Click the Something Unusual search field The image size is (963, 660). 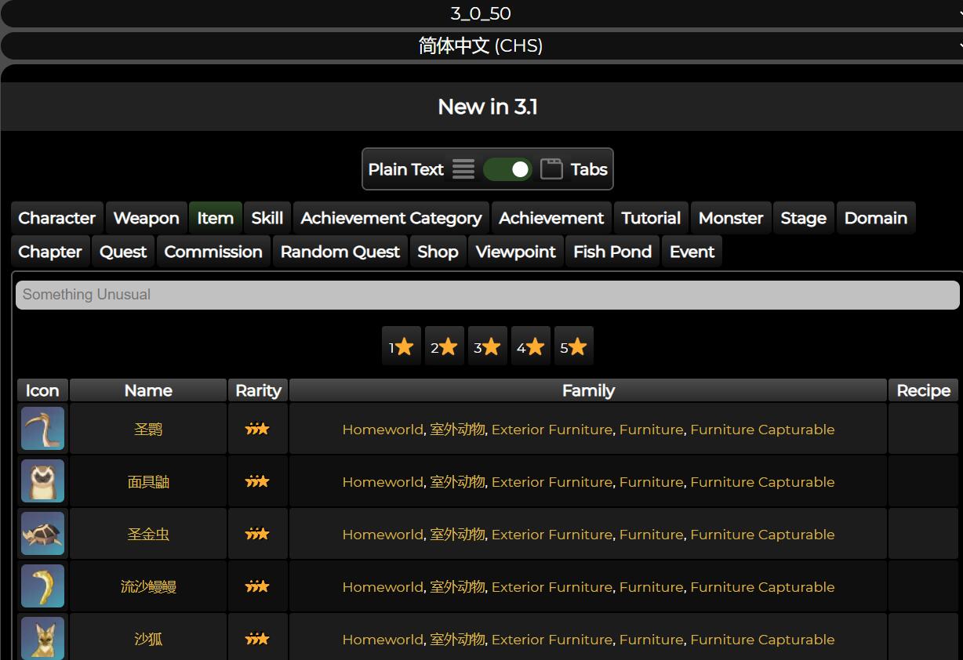point(487,295)
